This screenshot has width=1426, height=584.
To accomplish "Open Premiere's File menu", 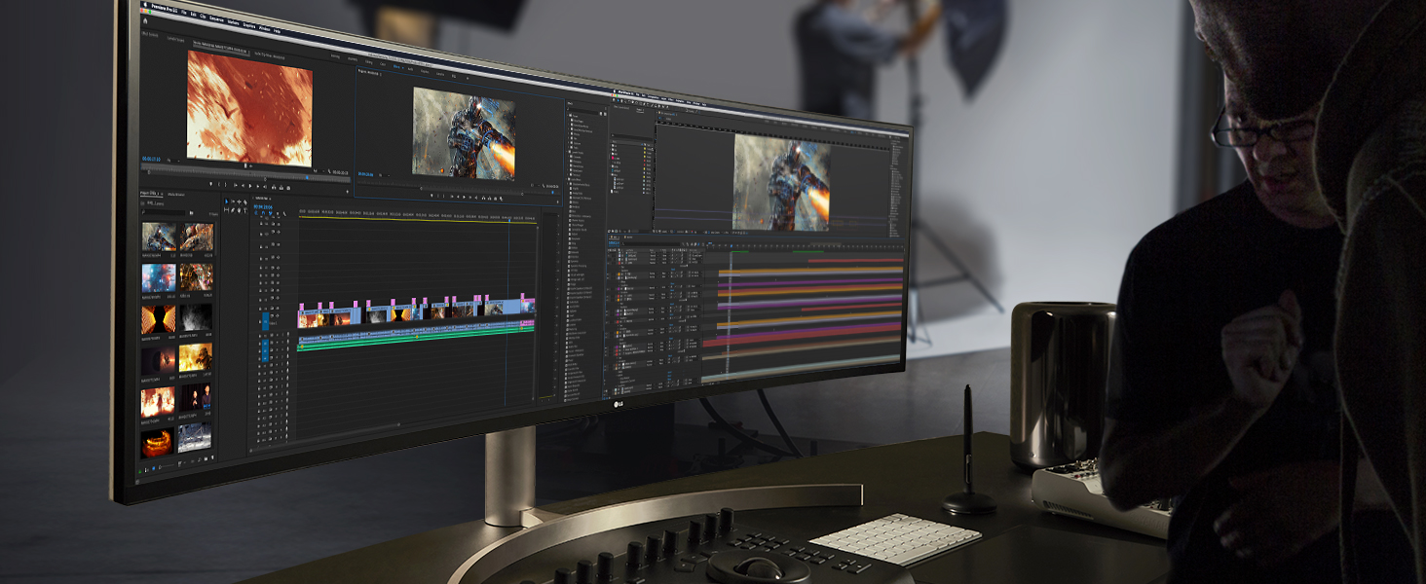I will click(x=184, y=13).
